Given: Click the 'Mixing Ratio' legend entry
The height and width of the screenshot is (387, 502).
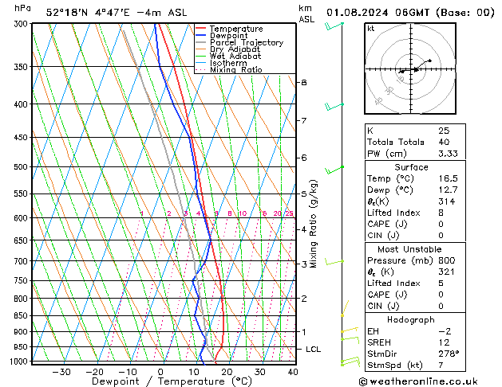Looking at the screenshot, I should pyautogui.click(x=236, y=69).
